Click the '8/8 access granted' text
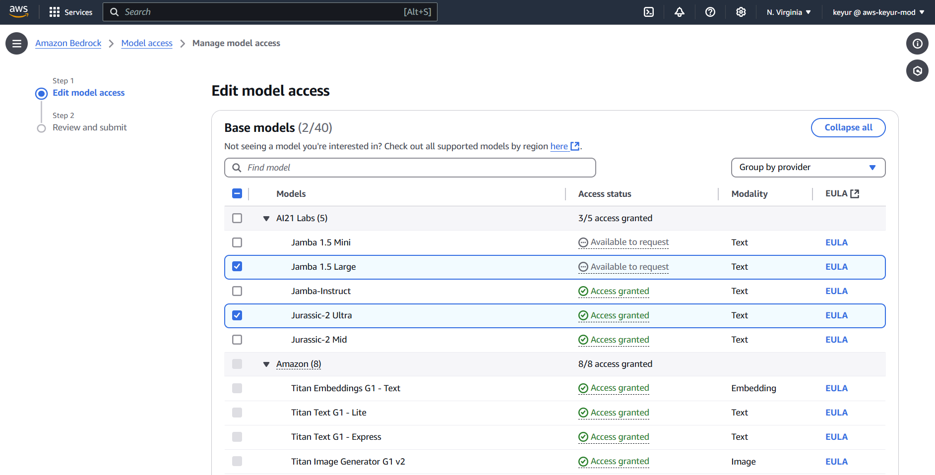Image resolution: width=935 pixels, height=475 pixels. pyautogui.click(x=615, y=364)
